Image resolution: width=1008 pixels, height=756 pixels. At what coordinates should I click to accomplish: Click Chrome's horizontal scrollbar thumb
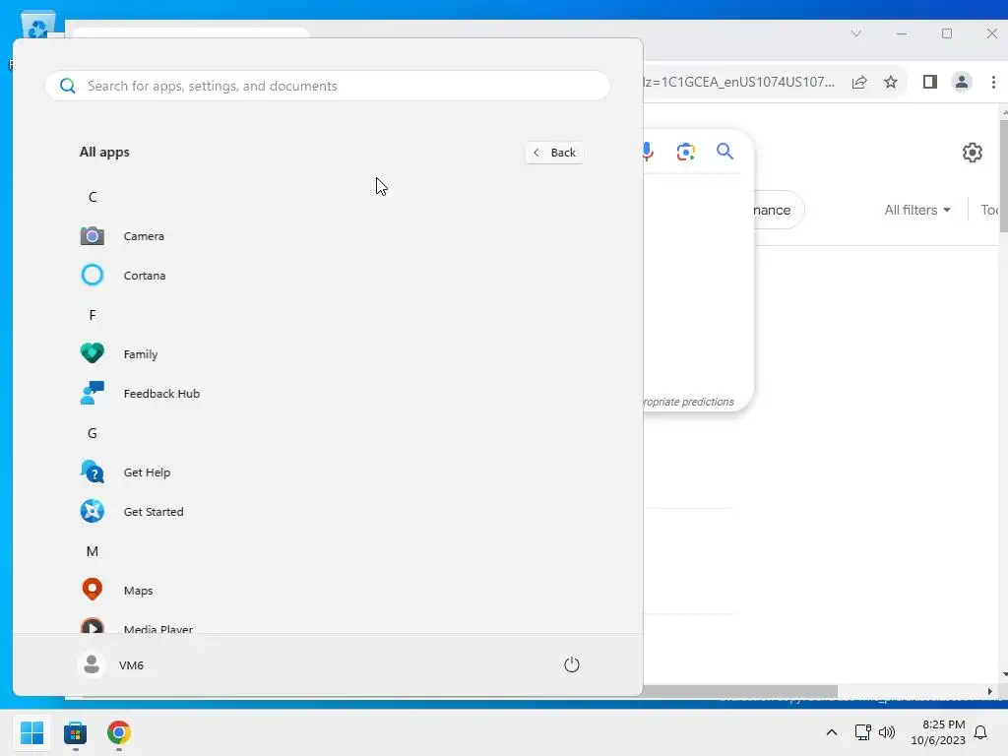[x=739, y=691]
